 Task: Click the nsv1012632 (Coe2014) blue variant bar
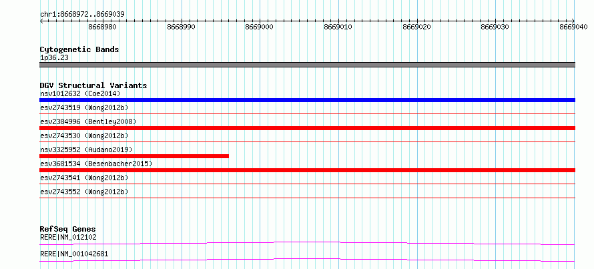[307, 100]
